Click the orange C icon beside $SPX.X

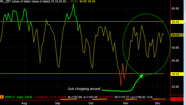click(x=2, y=97)
